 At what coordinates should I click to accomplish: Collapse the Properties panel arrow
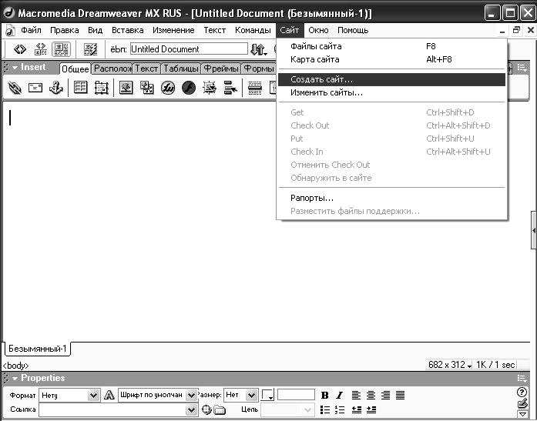tap(15, 379)
